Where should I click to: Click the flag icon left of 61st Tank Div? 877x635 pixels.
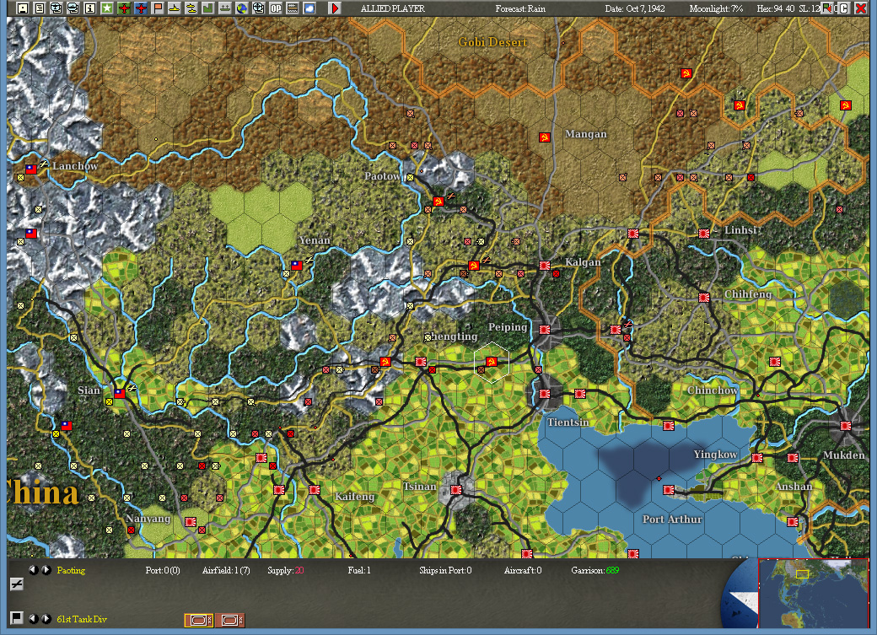(17, 617)
